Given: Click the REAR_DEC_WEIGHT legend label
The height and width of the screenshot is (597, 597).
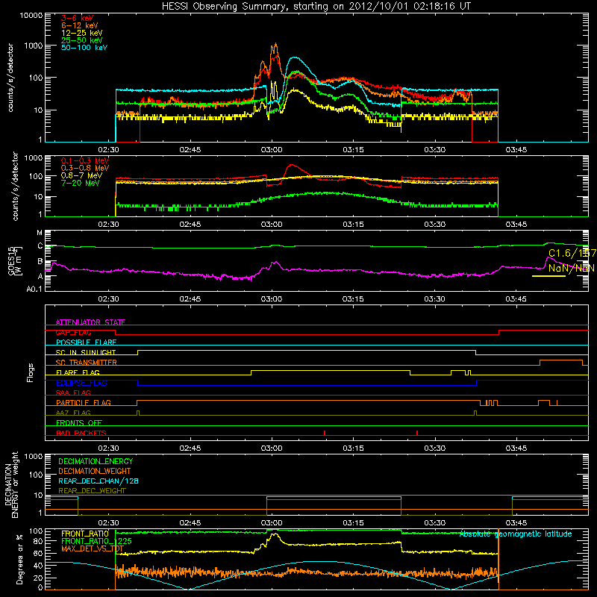Looking at the screenshot, I should 92,491.
